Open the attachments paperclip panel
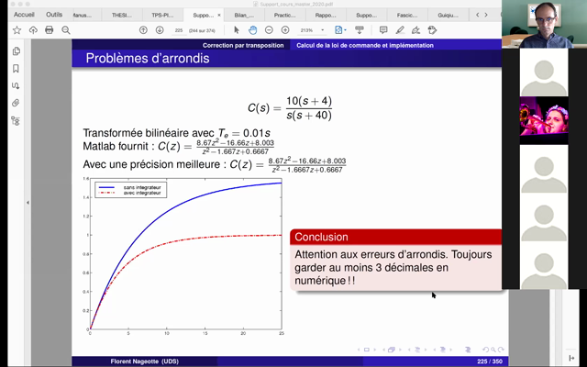 (x=16, y=103)
